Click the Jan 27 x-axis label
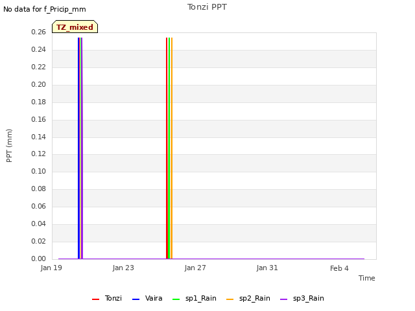The height and width of the screenshot is (311, 415). (195, 268)
